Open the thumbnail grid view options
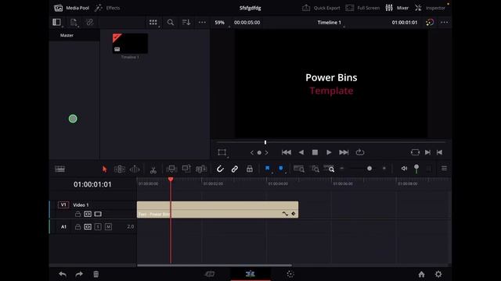Viewport: 501px width, 281px height. (153, 23)
